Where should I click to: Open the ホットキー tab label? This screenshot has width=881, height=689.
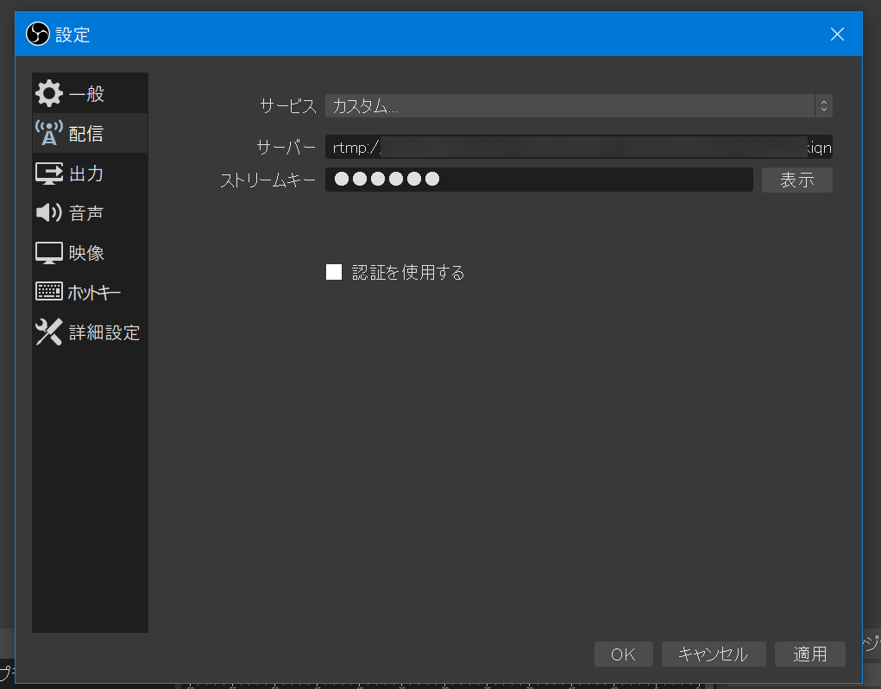pos(94,292)
